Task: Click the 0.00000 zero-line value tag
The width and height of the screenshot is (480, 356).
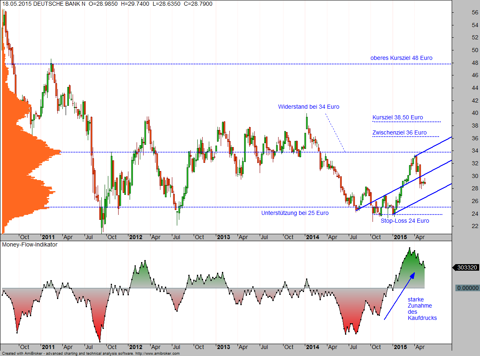Action: coord(467,288)
